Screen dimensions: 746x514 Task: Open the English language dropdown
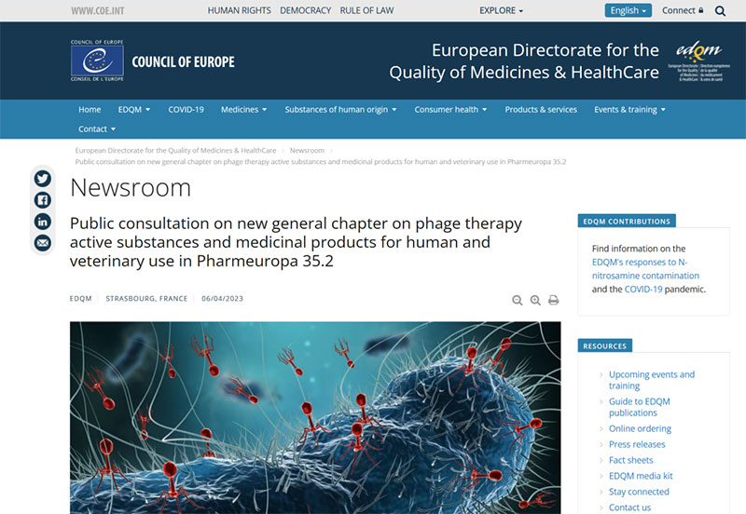(628, 10)
